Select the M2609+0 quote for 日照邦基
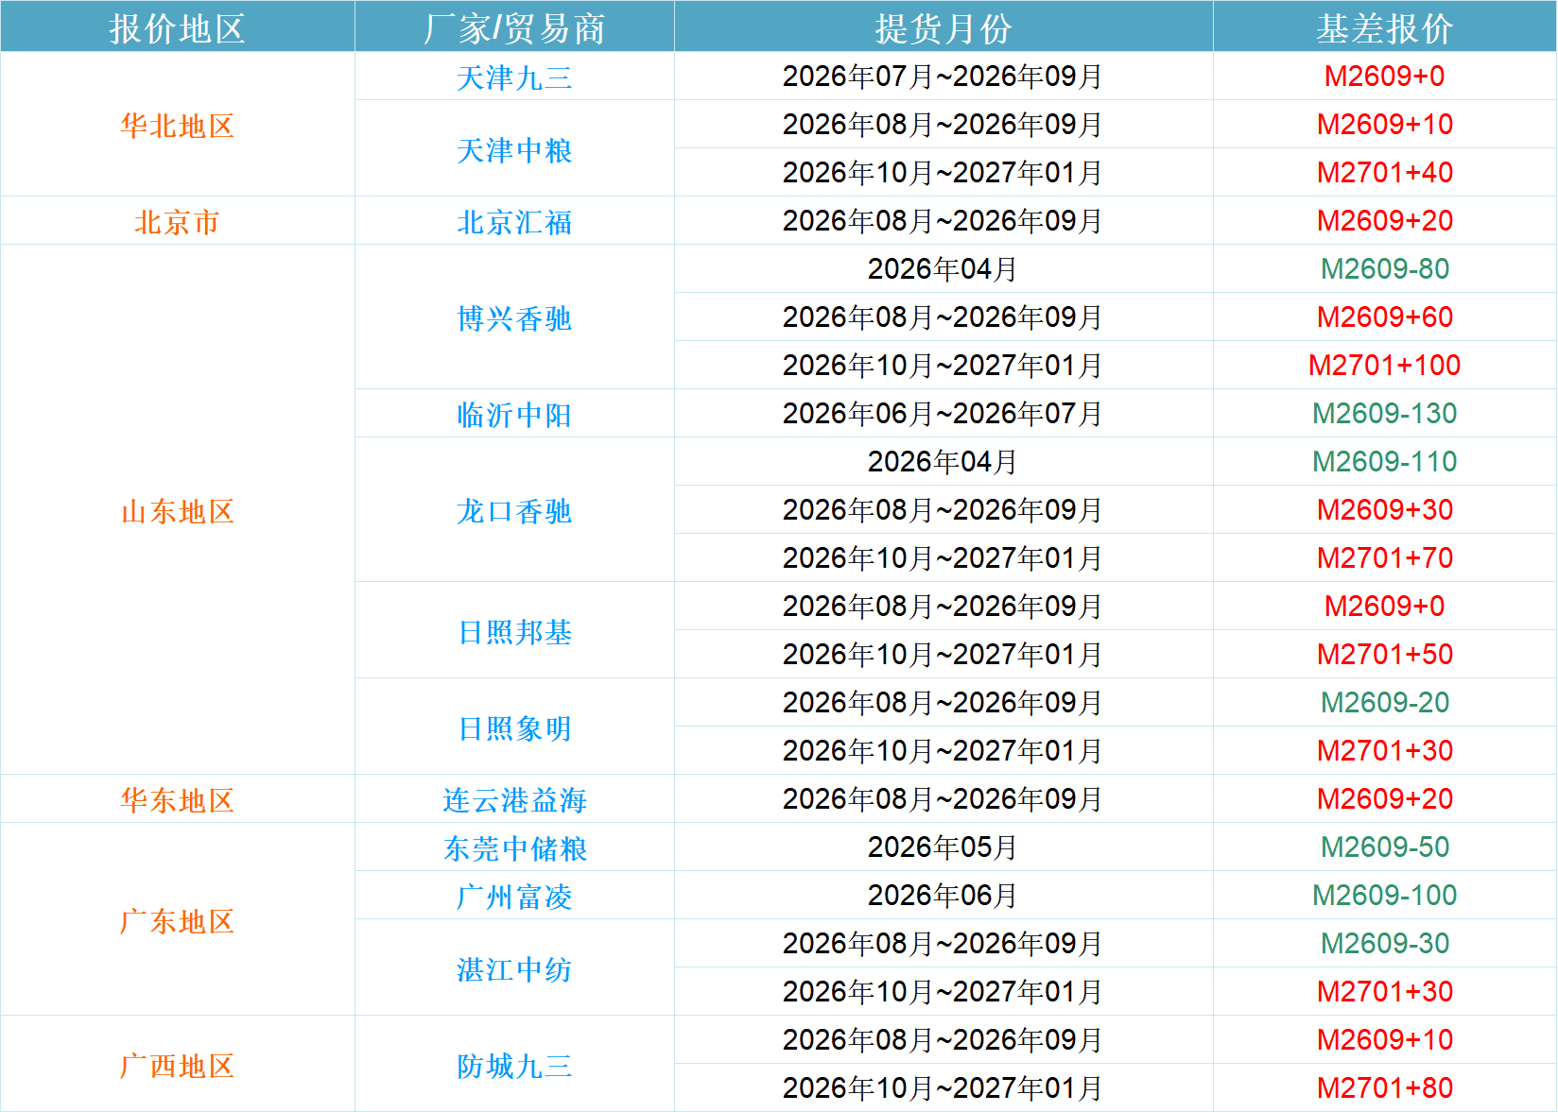1558x1112 pixels. click(1384, 607)
